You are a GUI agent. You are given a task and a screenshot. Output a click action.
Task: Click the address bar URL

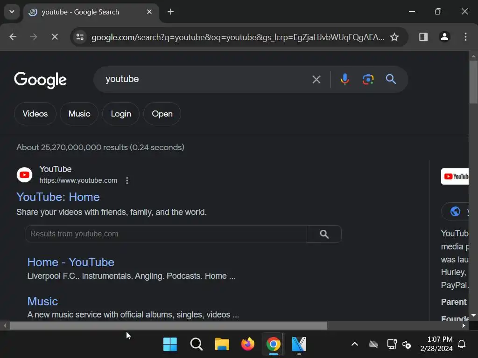click(238, 37)
